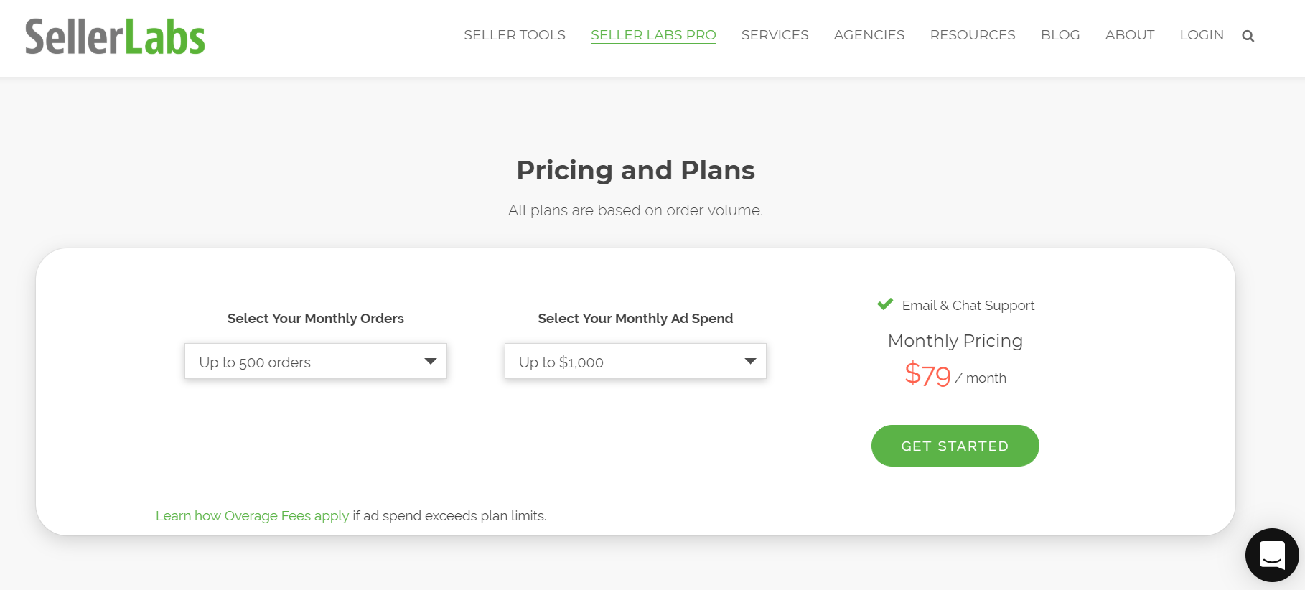Open the AGENCIES menu item
Image resolution: width=1305 pixels, height=590 pixels.
[x=869, y=34]
